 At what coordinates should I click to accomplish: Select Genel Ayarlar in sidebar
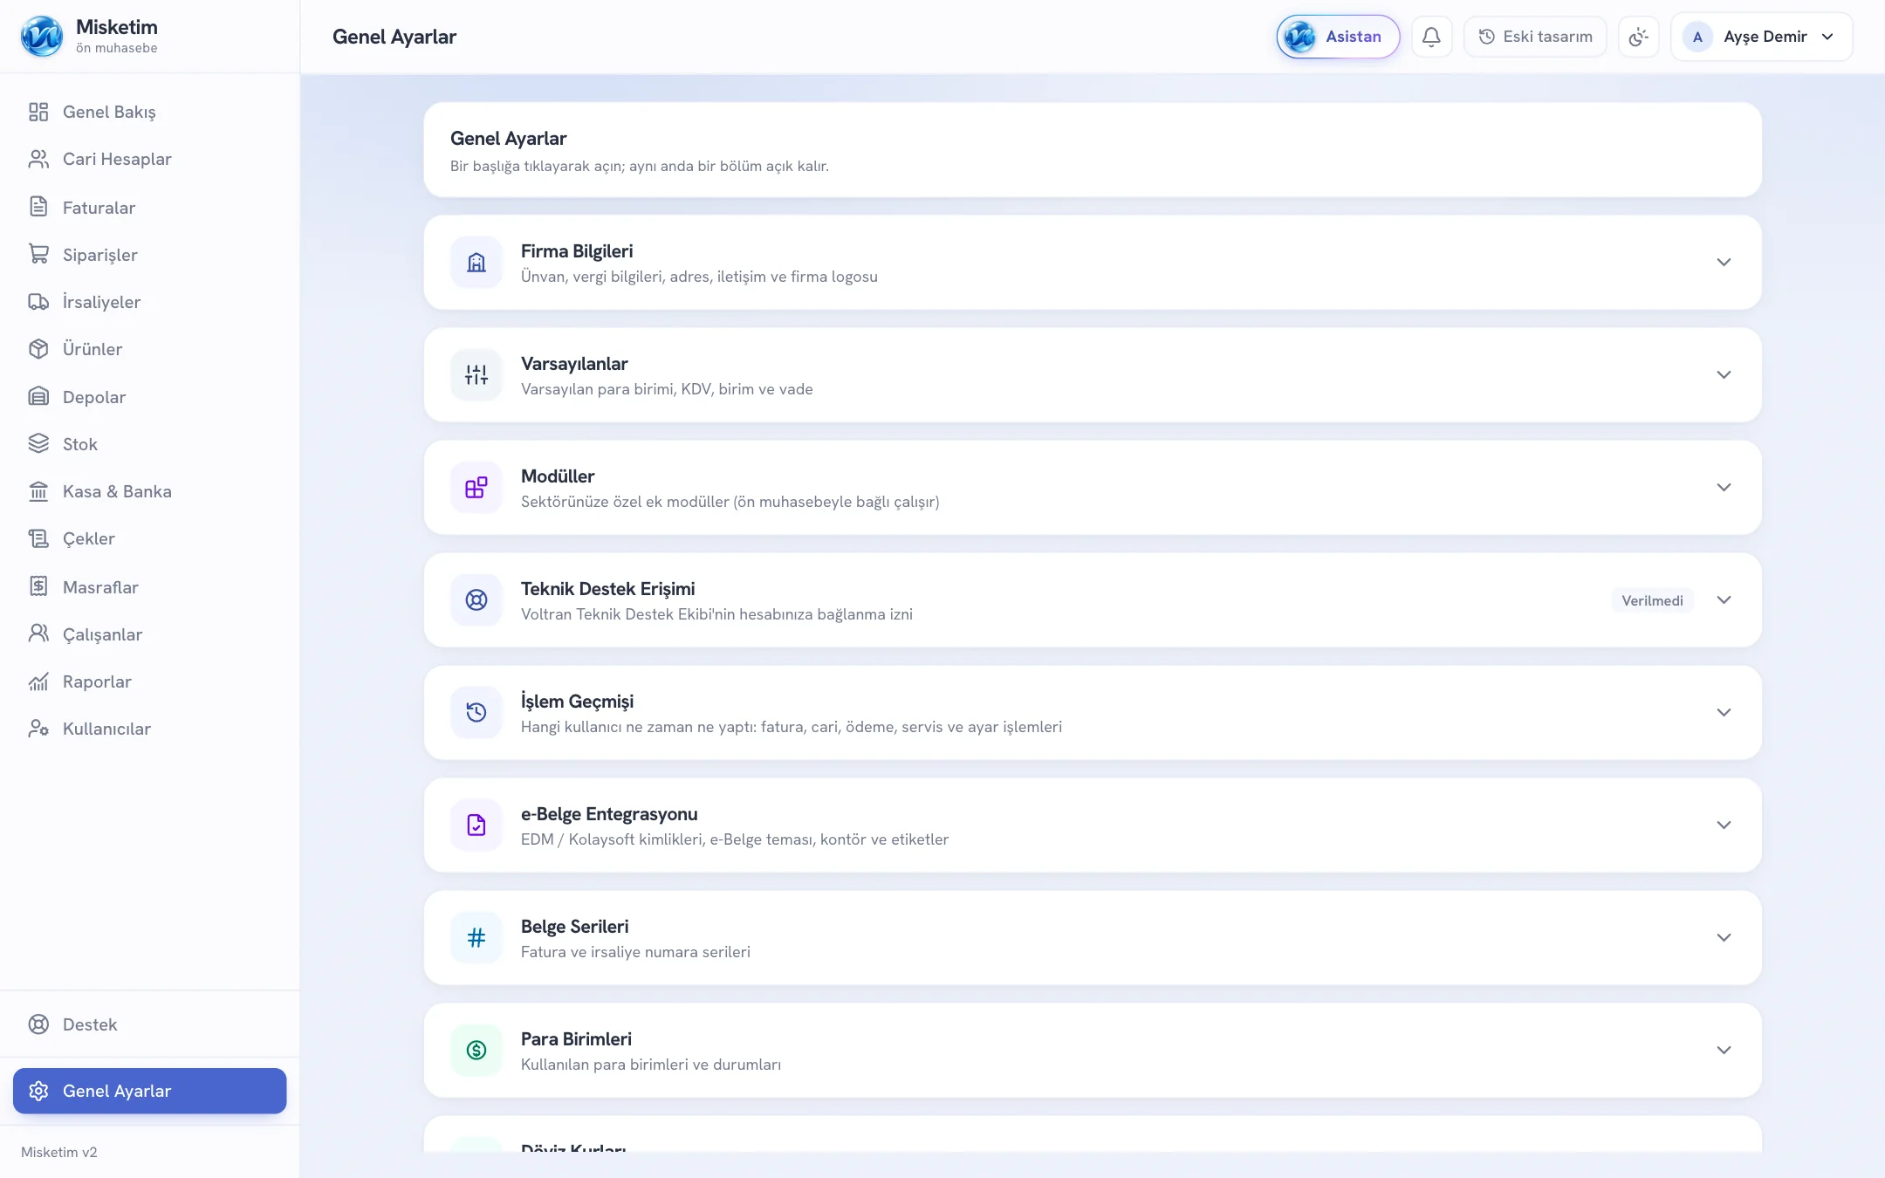[x=150, y=1091]
